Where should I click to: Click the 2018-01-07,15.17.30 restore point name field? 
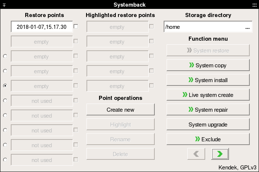[x=42, y=27]
